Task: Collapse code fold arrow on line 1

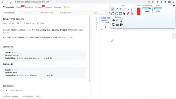Action: pyautogui.click(x=98, y=18)
